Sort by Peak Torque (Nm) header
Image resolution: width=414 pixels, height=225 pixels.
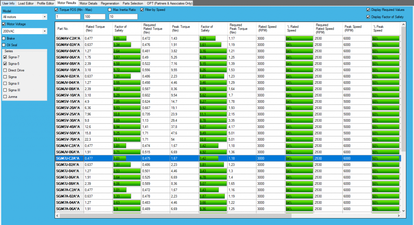184,29
